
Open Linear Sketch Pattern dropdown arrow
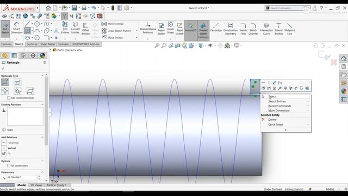tap(136, 30)
